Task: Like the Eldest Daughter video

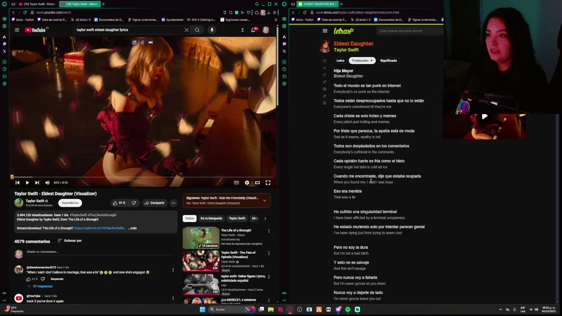Action: click(119, 203)
